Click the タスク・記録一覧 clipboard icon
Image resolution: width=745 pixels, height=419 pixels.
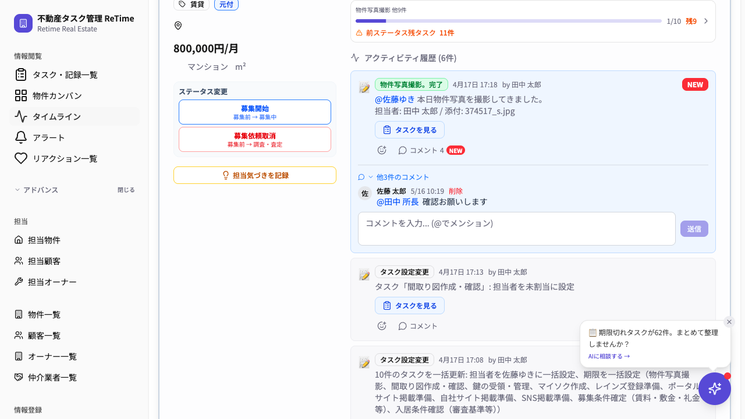coord(21,74)
